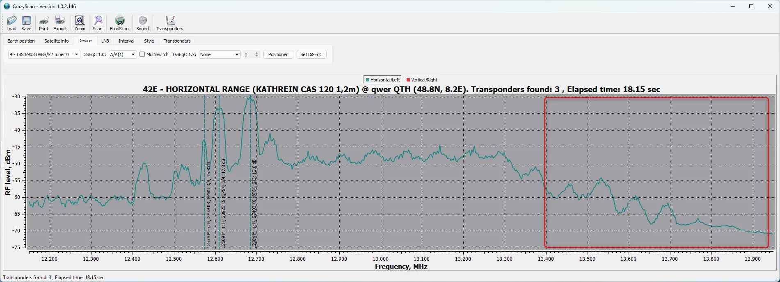The height and width of the screenshot is (282, 780).
Task: Print the spectrum chart
Action: [43, 23]
